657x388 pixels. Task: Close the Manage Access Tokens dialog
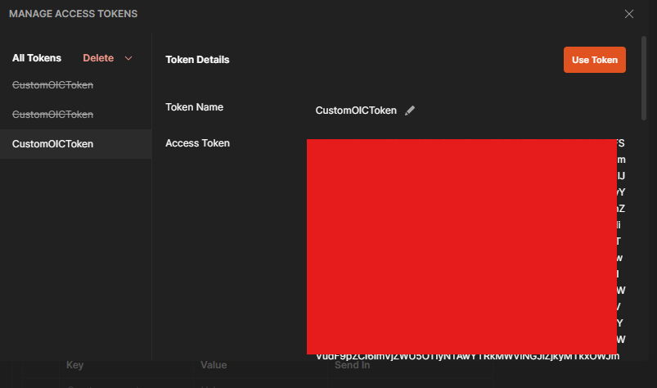pos(629,14)
